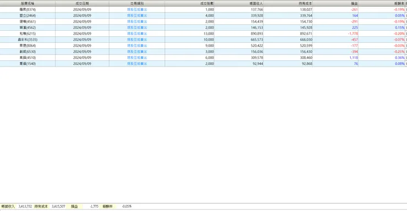Select the stock name cell with code (4561)

(28, 21)
